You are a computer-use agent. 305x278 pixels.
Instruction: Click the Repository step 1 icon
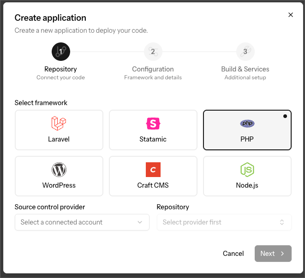(x=61, y=52)
